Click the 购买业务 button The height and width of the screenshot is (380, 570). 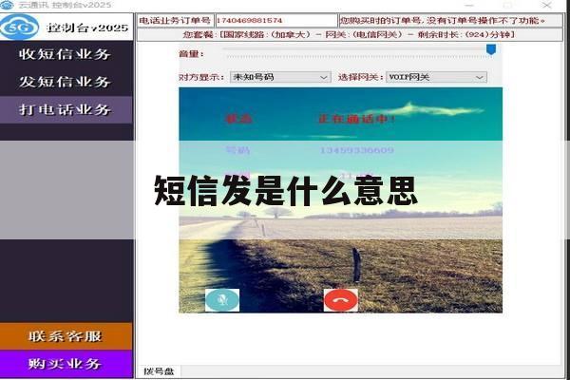click(x=66, y=364)
